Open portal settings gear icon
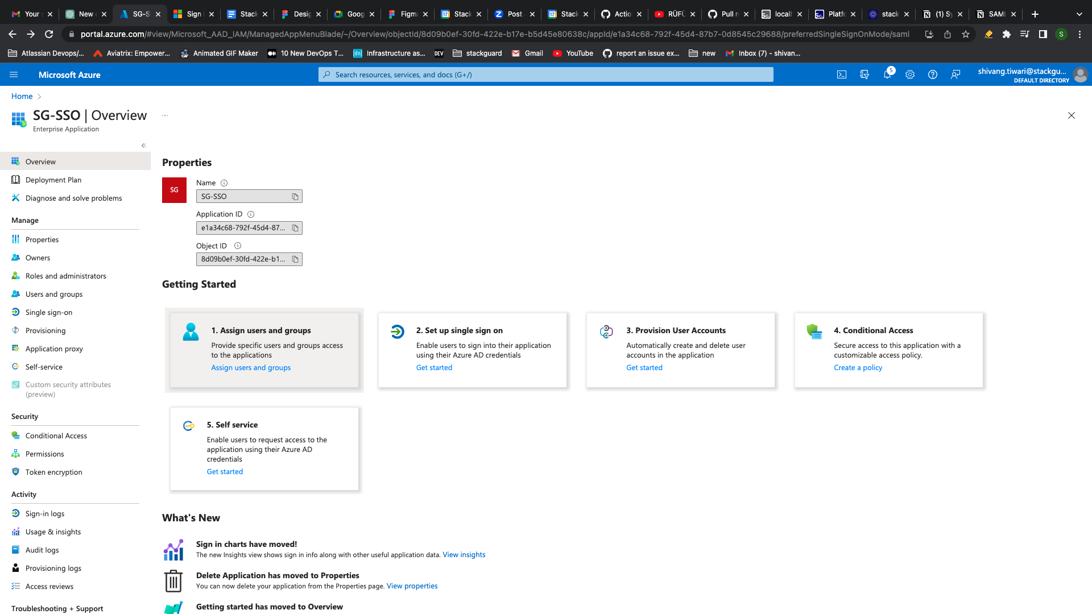1092x614 pixels. [x=910, y=74]
